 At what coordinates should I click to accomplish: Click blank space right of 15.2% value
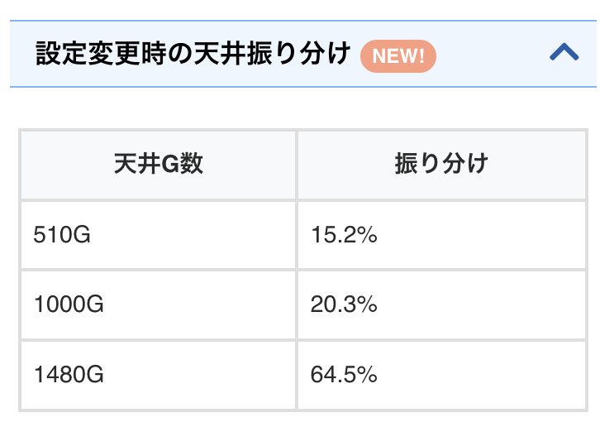(496, 235)
